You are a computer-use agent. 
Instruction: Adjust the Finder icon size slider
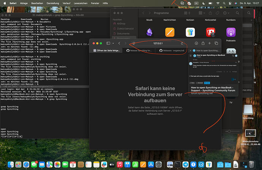[x=229, y=131]
